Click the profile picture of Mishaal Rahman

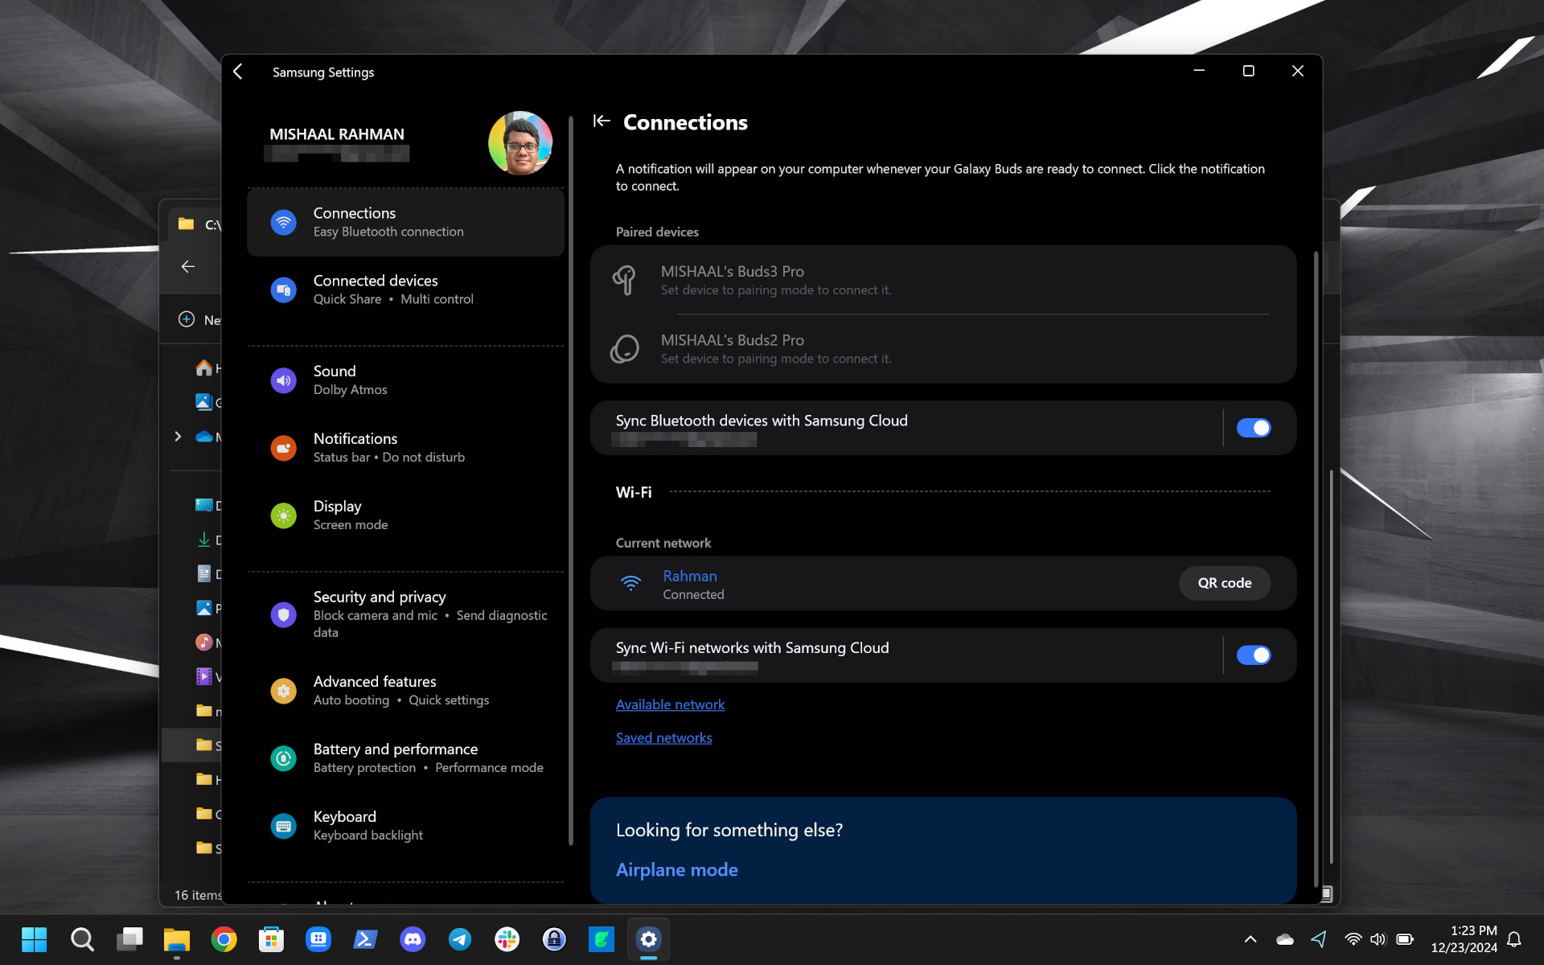pos(520,143)
